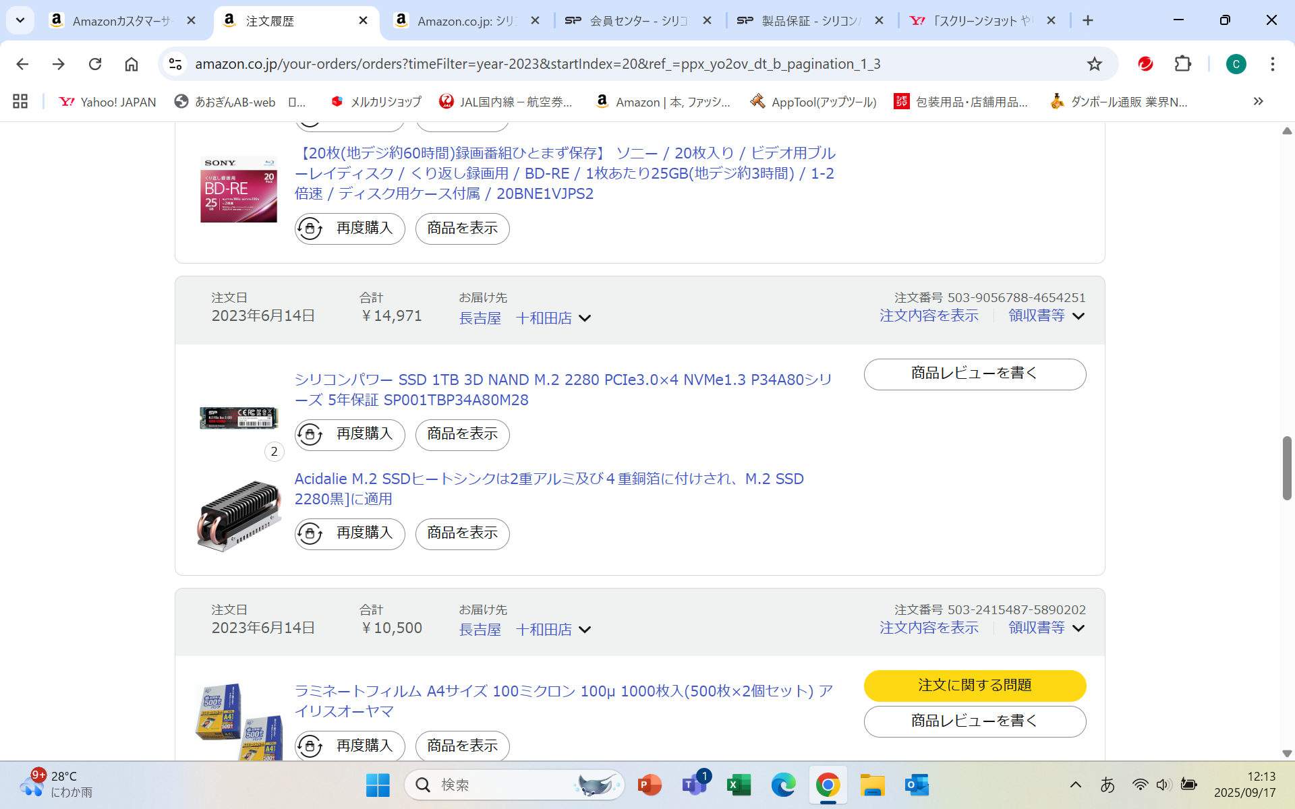Click the page vertical scrollbar thumb
This screenshot has width=1295, height=809.
pos(1287,468)
